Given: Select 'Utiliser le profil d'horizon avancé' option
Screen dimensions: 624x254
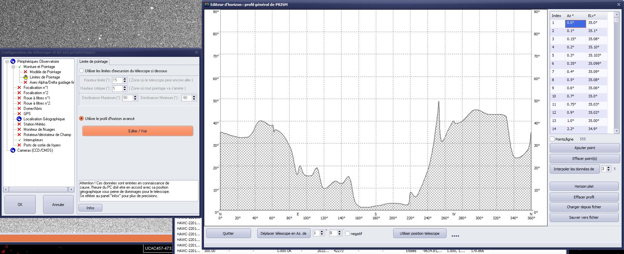Looking at the screenshot, I should pos(81,119).
